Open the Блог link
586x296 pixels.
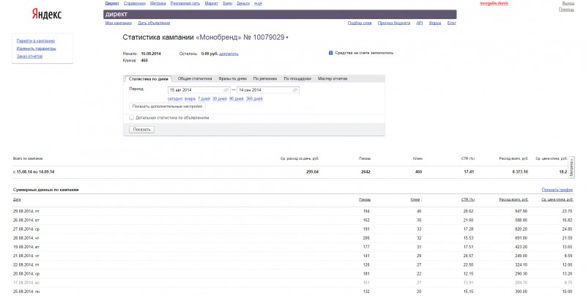451,23
